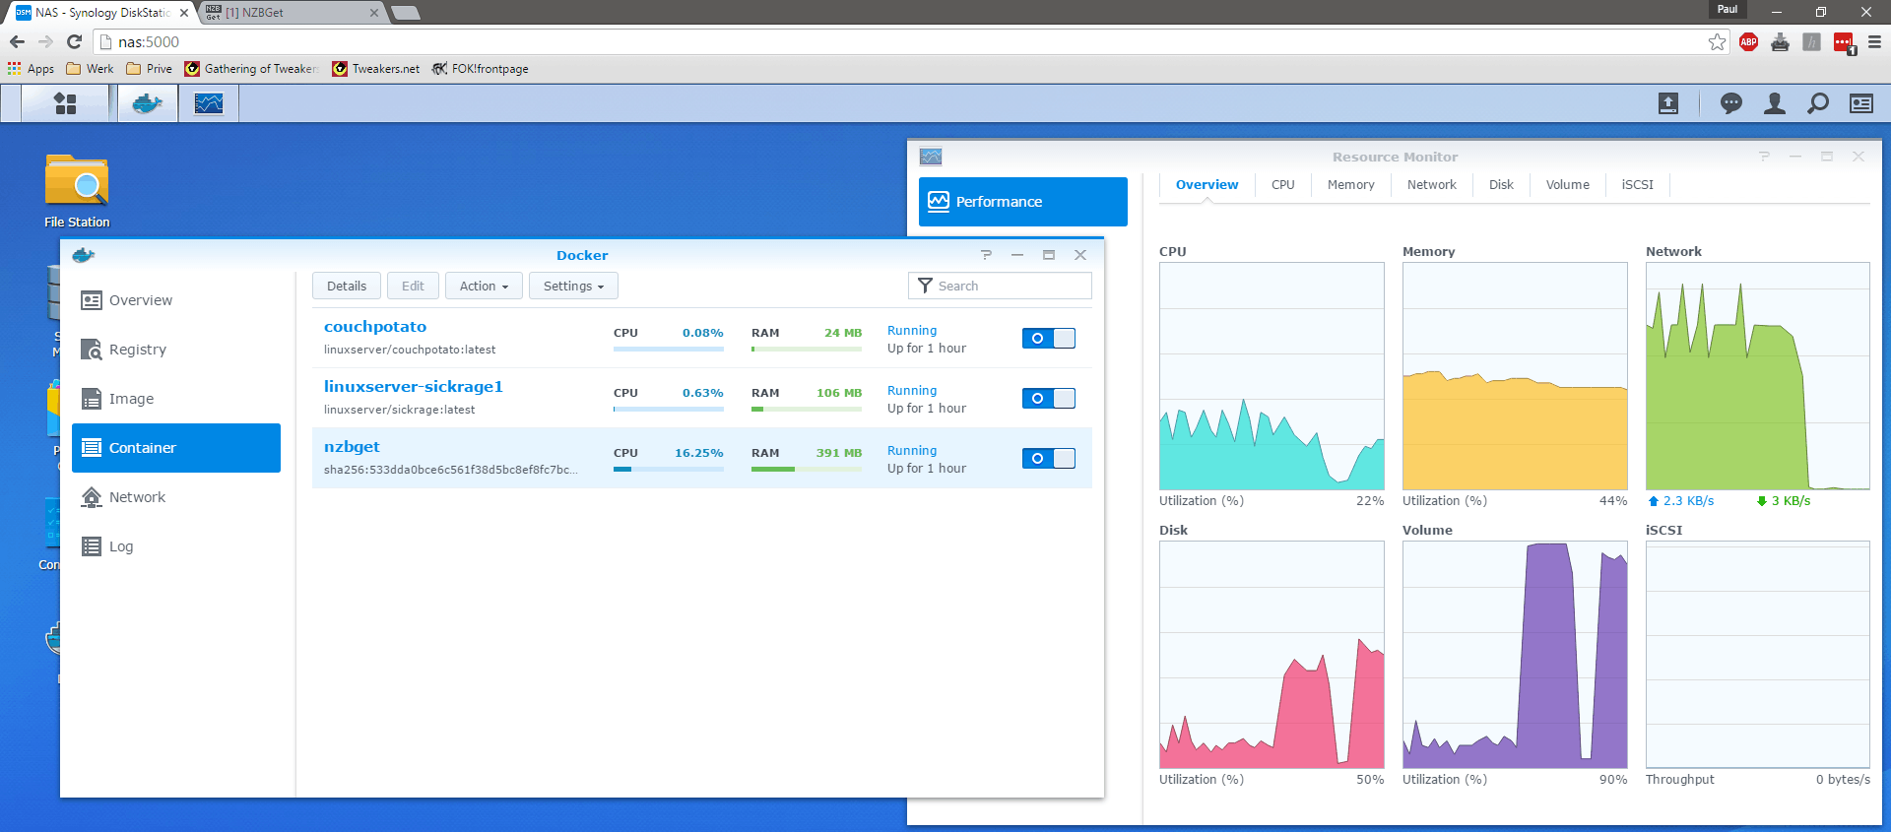This screenshot has width=1891, height=832.
Task: Click the Volume utilization graph
Action: coord(1515,655)
